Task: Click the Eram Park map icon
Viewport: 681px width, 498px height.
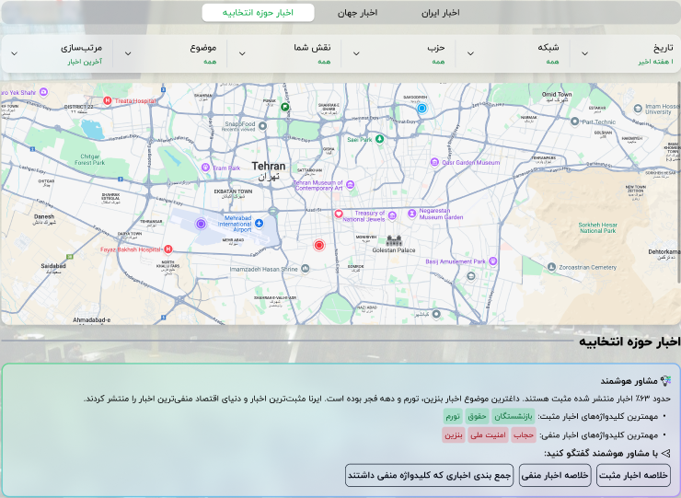Action: click(206, 168)
